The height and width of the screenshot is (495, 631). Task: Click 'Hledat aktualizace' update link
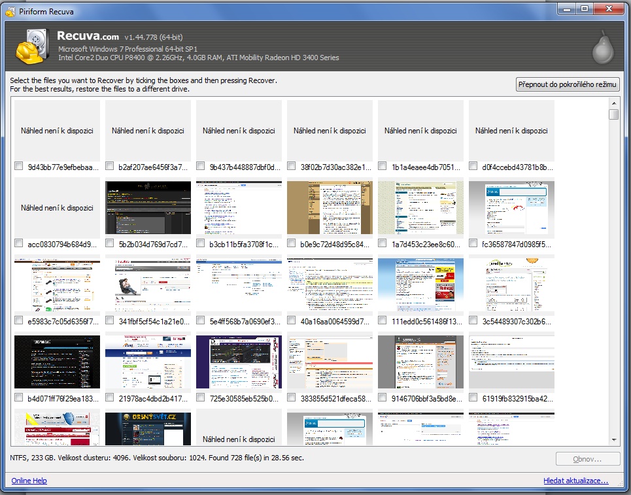coord(575,481)
